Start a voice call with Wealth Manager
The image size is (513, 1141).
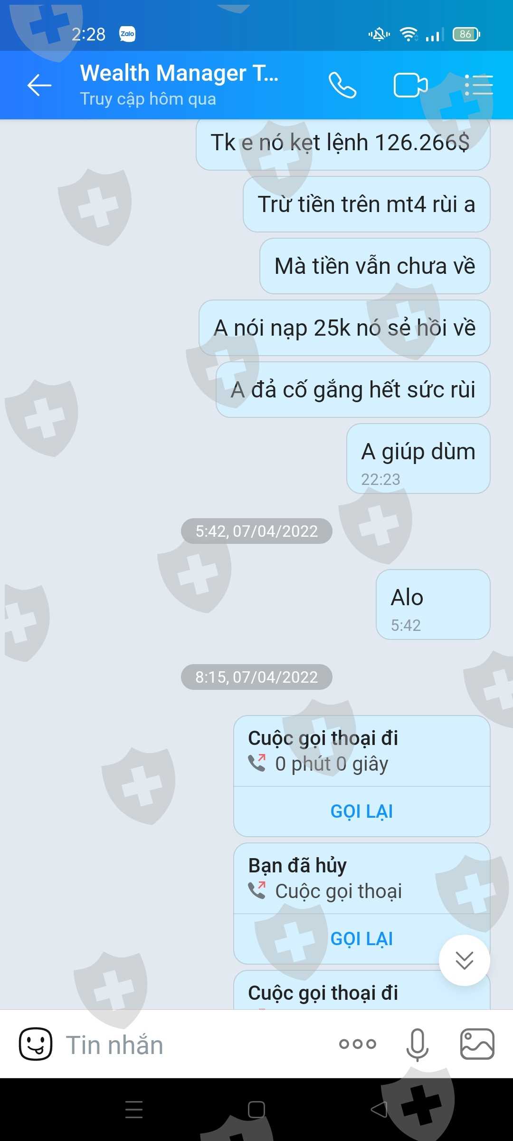point(342,86)
